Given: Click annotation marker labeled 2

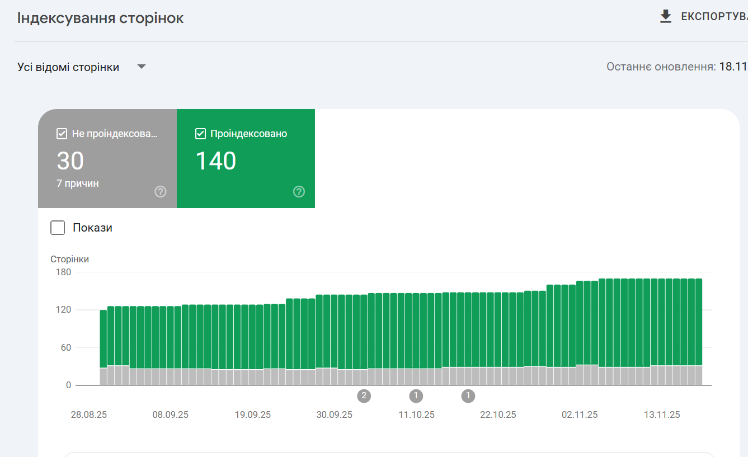Looking at the screenshot, I should pyautogui.click(x=364, y=396).
